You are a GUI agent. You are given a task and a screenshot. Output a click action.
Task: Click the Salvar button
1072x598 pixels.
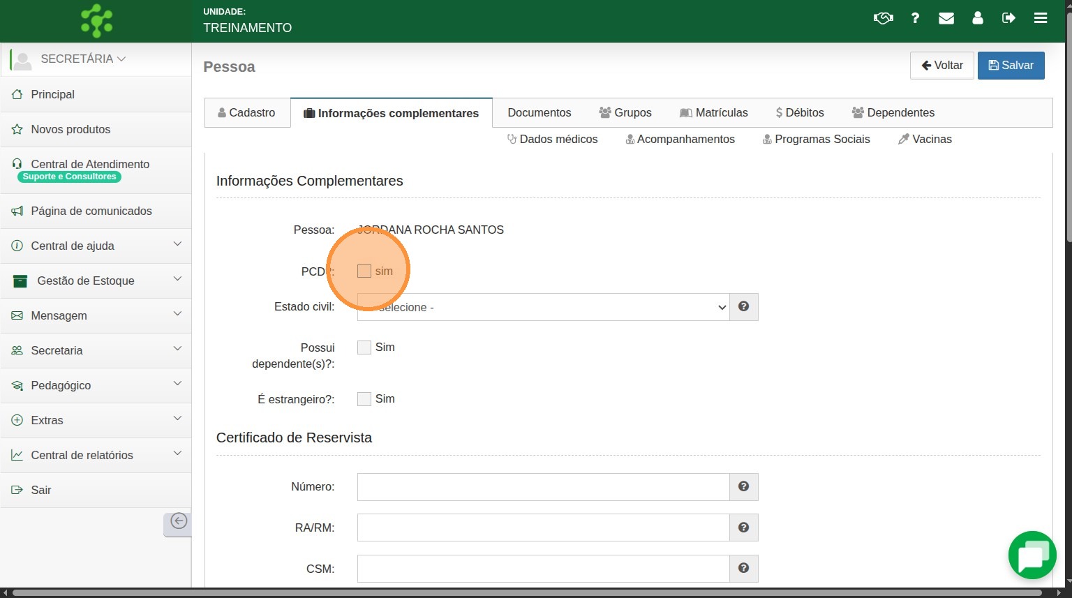(x=1011, y=66)
